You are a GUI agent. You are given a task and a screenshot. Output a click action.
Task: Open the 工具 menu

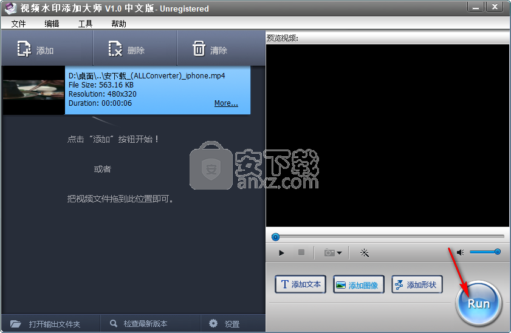tap(85, 24)
